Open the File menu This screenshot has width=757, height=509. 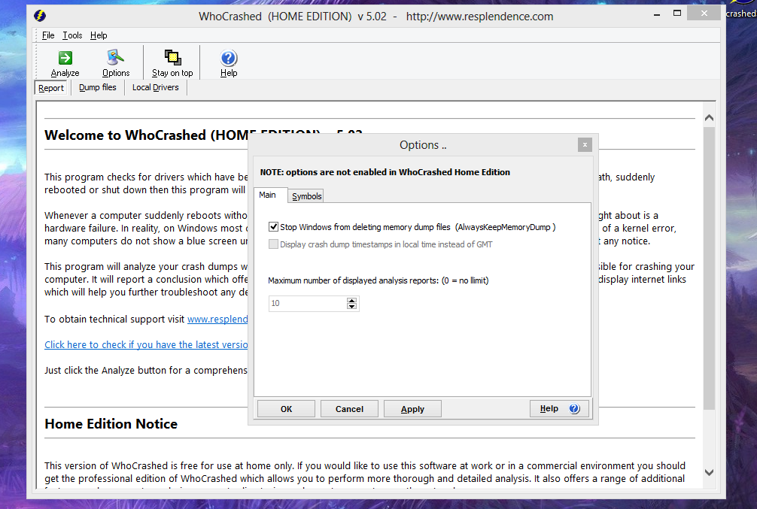point(48,35)
